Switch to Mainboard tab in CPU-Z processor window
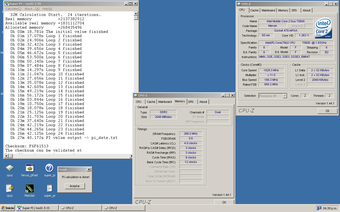 pos(268,10)
